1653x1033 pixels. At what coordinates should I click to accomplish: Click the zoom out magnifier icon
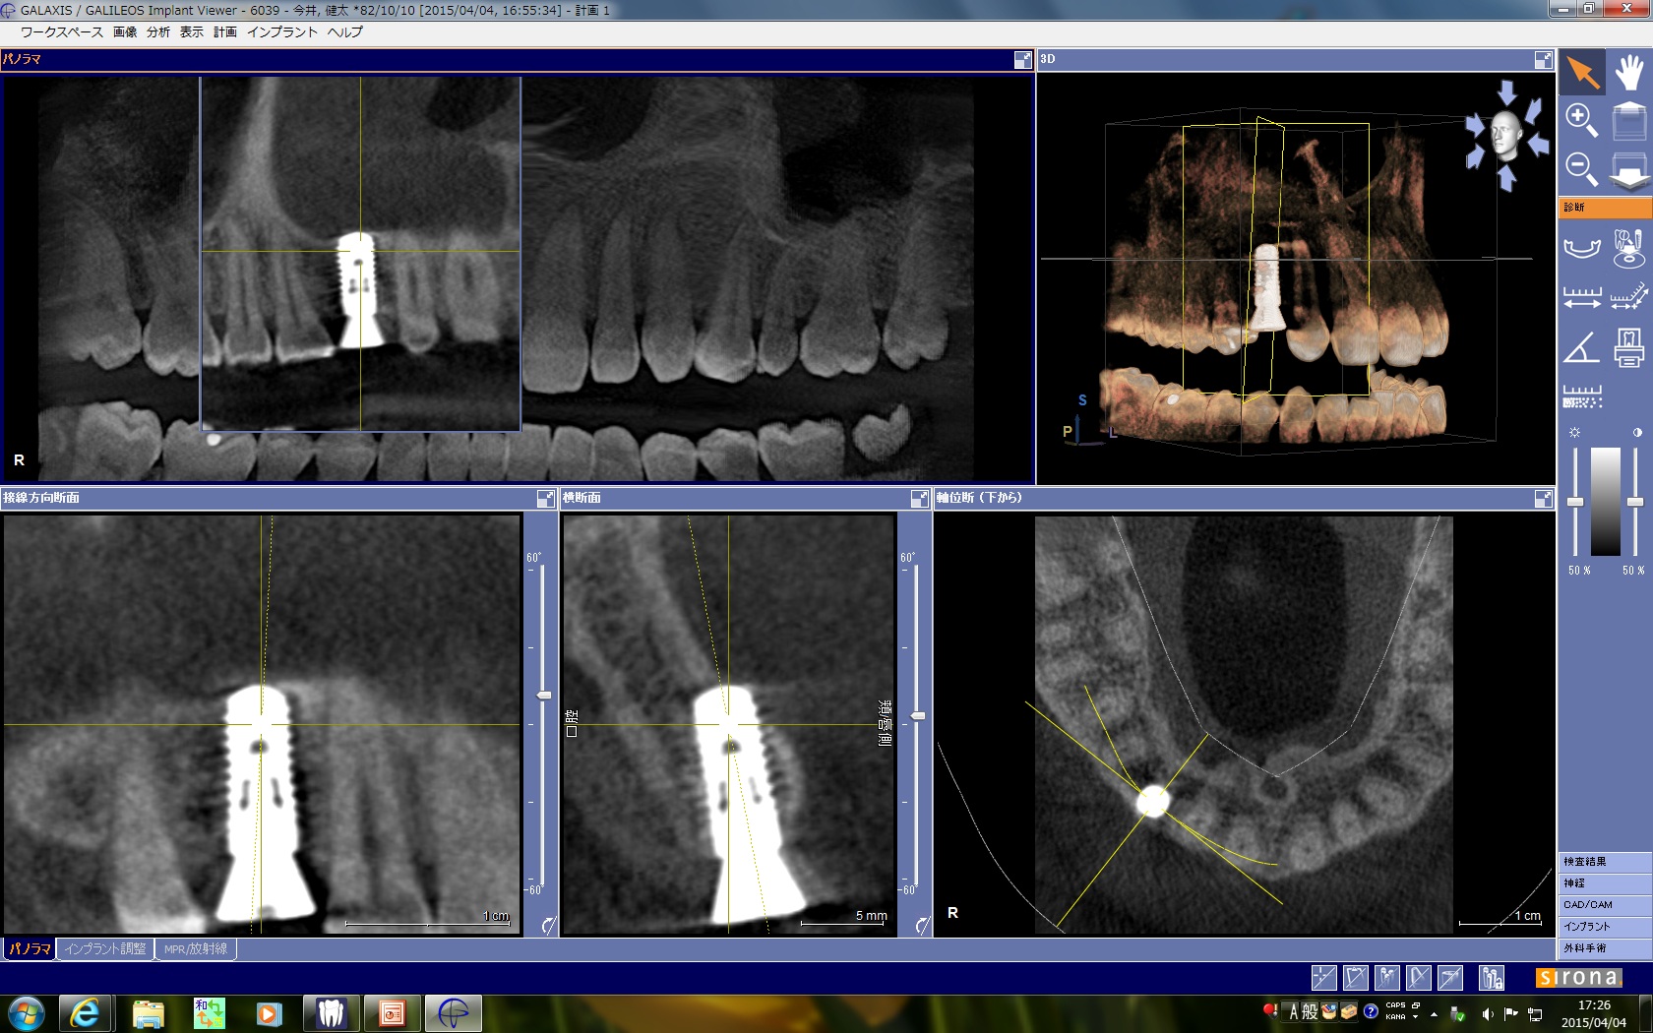click(1581, 169)
